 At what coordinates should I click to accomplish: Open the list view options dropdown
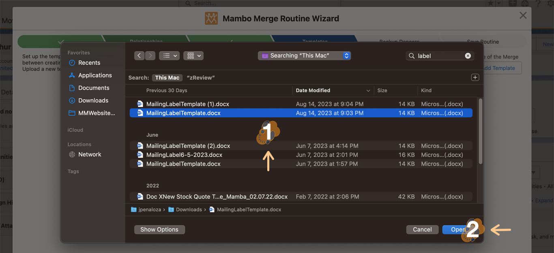pyautogui.click(x=170, y=56)
